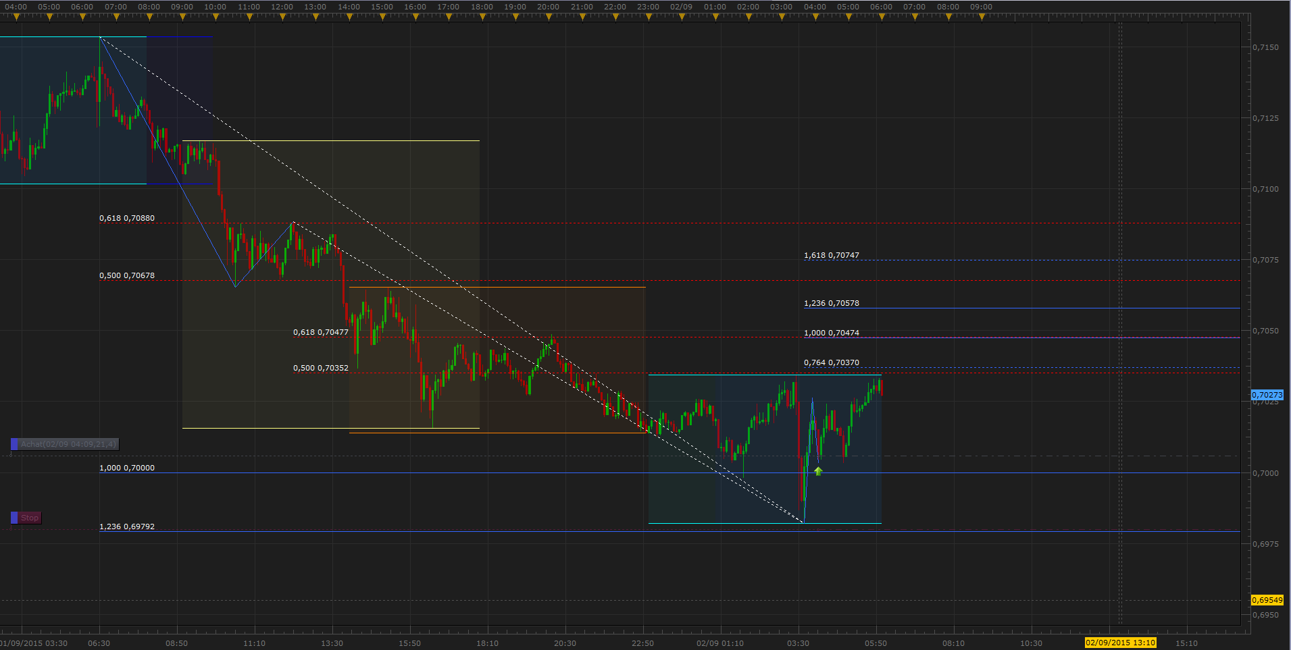Select Fibonacci label 0,618 0,70880
1291x650 pixels.
click(127, 218)
